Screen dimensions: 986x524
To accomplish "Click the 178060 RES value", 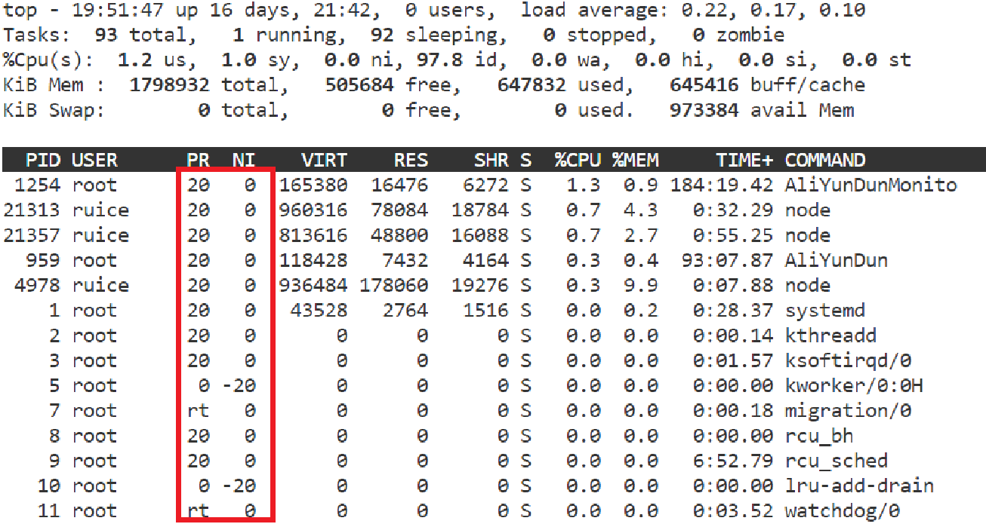I will pyautogui.click(x=394, y=286).
